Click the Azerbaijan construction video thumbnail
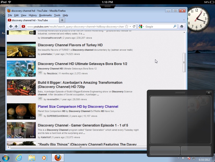 point(21,87)
